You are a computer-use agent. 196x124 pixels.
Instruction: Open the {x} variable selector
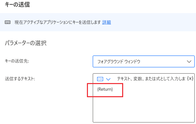190,79
